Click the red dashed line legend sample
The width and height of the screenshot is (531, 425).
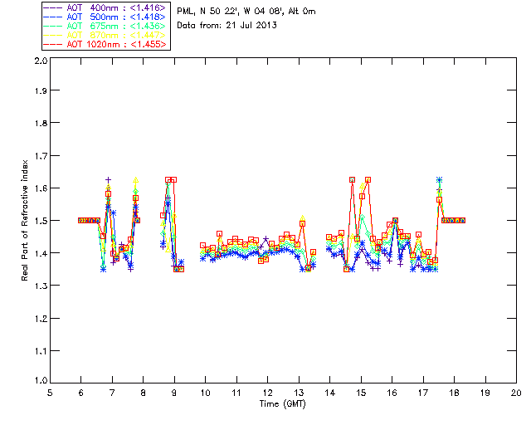coord(53,44)
